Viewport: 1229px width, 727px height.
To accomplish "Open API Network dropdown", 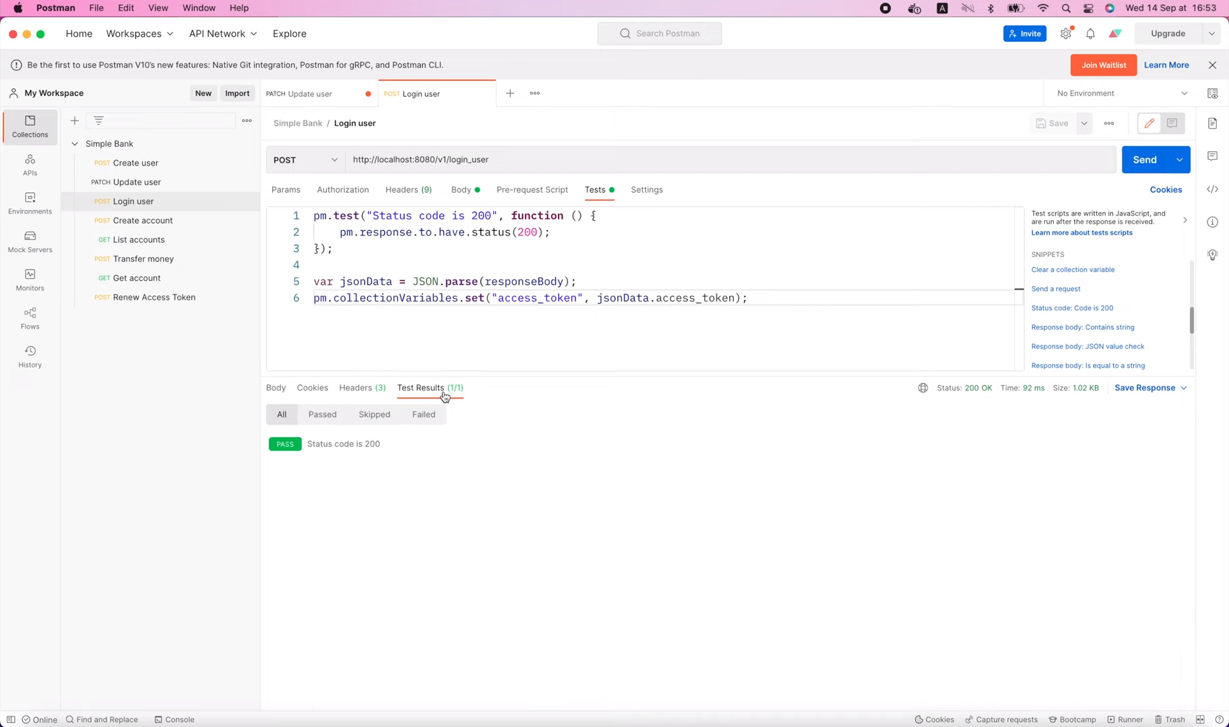I will 223,34.
